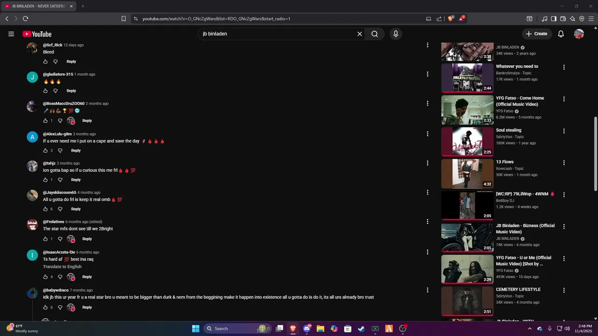Like the comment by @babywdraco

[45, 308]
